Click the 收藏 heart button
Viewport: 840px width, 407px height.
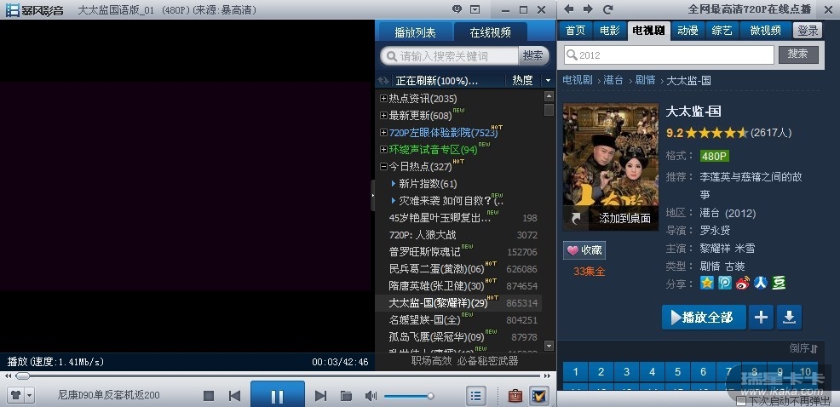[x=584, y=250]
